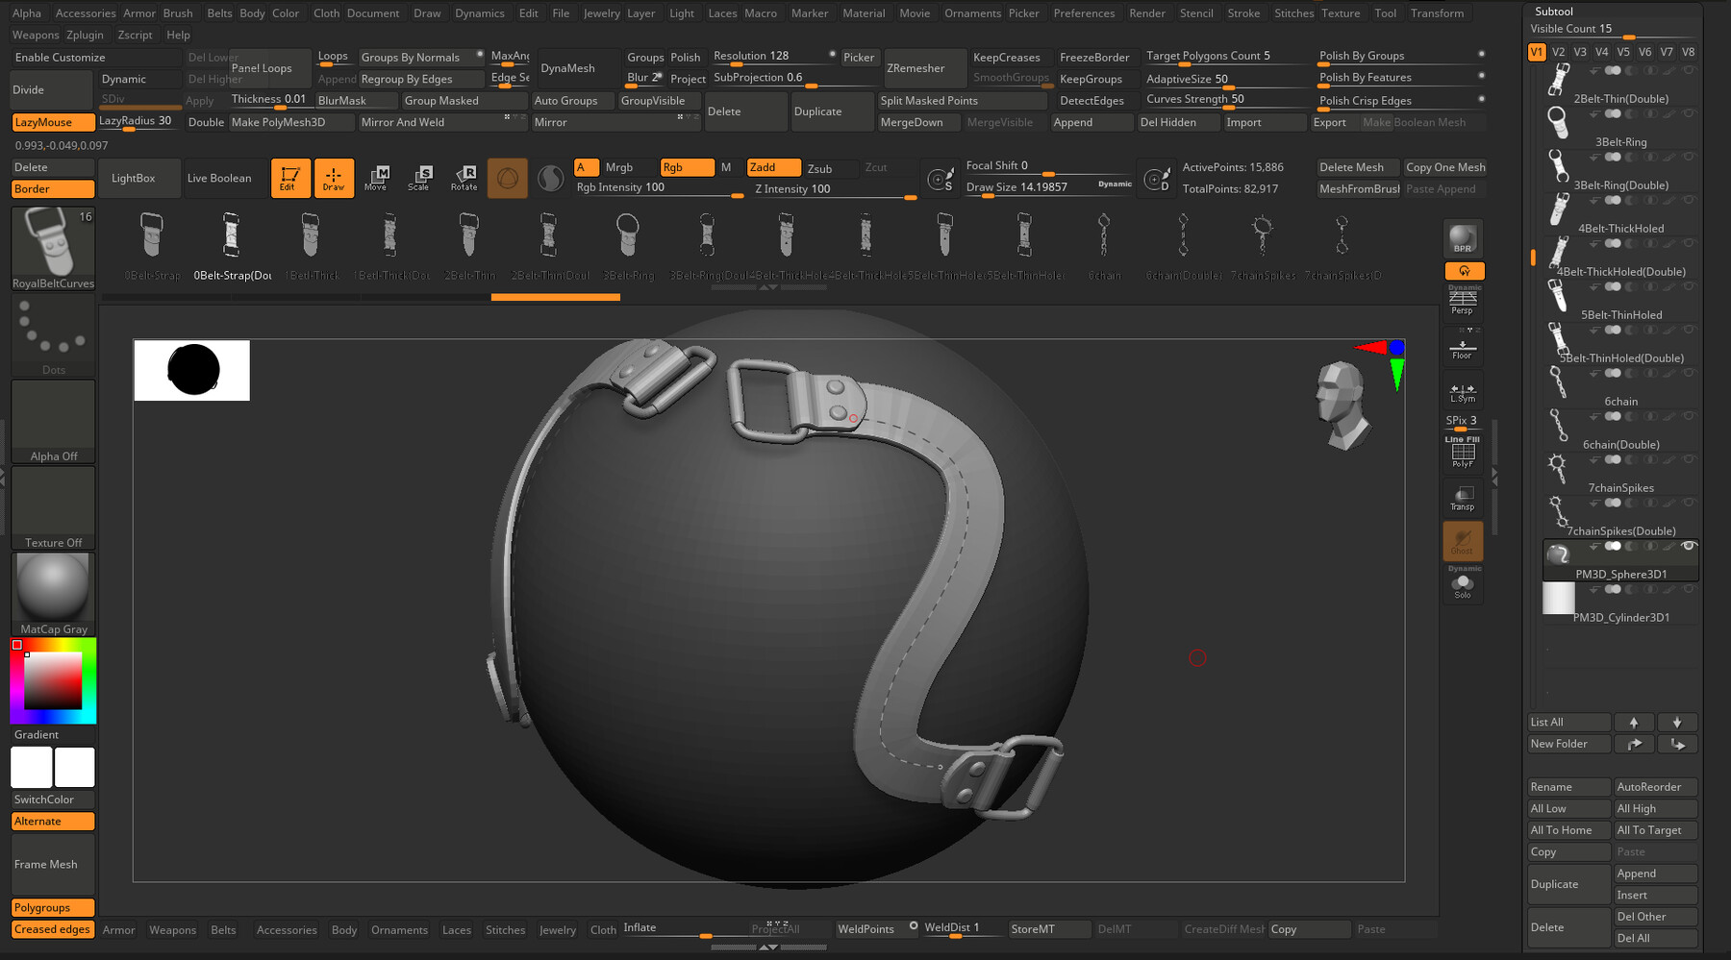The height and width of the screenshot is (960, 1731).
Task: Open the Dots stroke picker
Action: pos(53,336)
